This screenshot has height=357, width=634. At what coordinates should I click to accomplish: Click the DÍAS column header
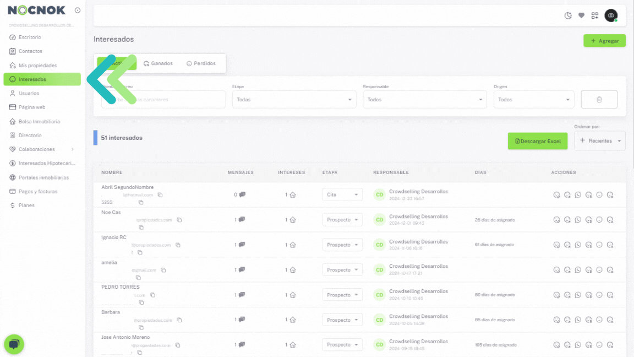click(480, 172)
